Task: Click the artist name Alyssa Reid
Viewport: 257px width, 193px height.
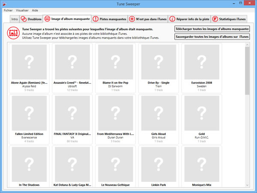Action: tap(29, 86)
